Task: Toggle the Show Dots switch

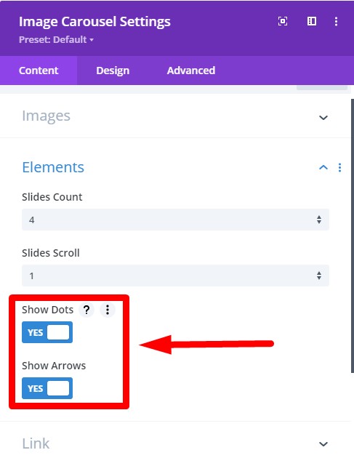Action: (x=47, y=332)
